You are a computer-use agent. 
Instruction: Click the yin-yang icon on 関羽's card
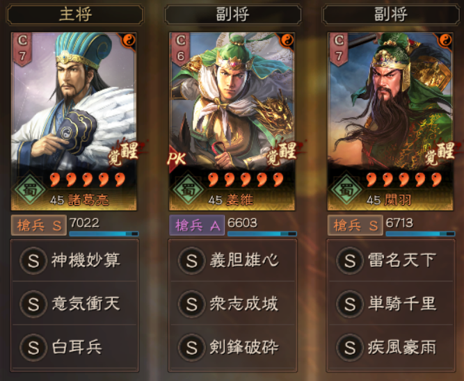(x=445, y=40)
